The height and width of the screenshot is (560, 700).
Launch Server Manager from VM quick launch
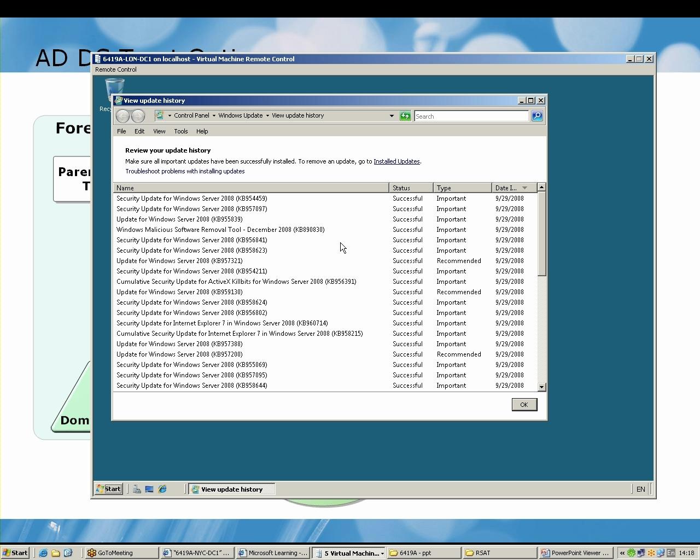tap(137, 489)
